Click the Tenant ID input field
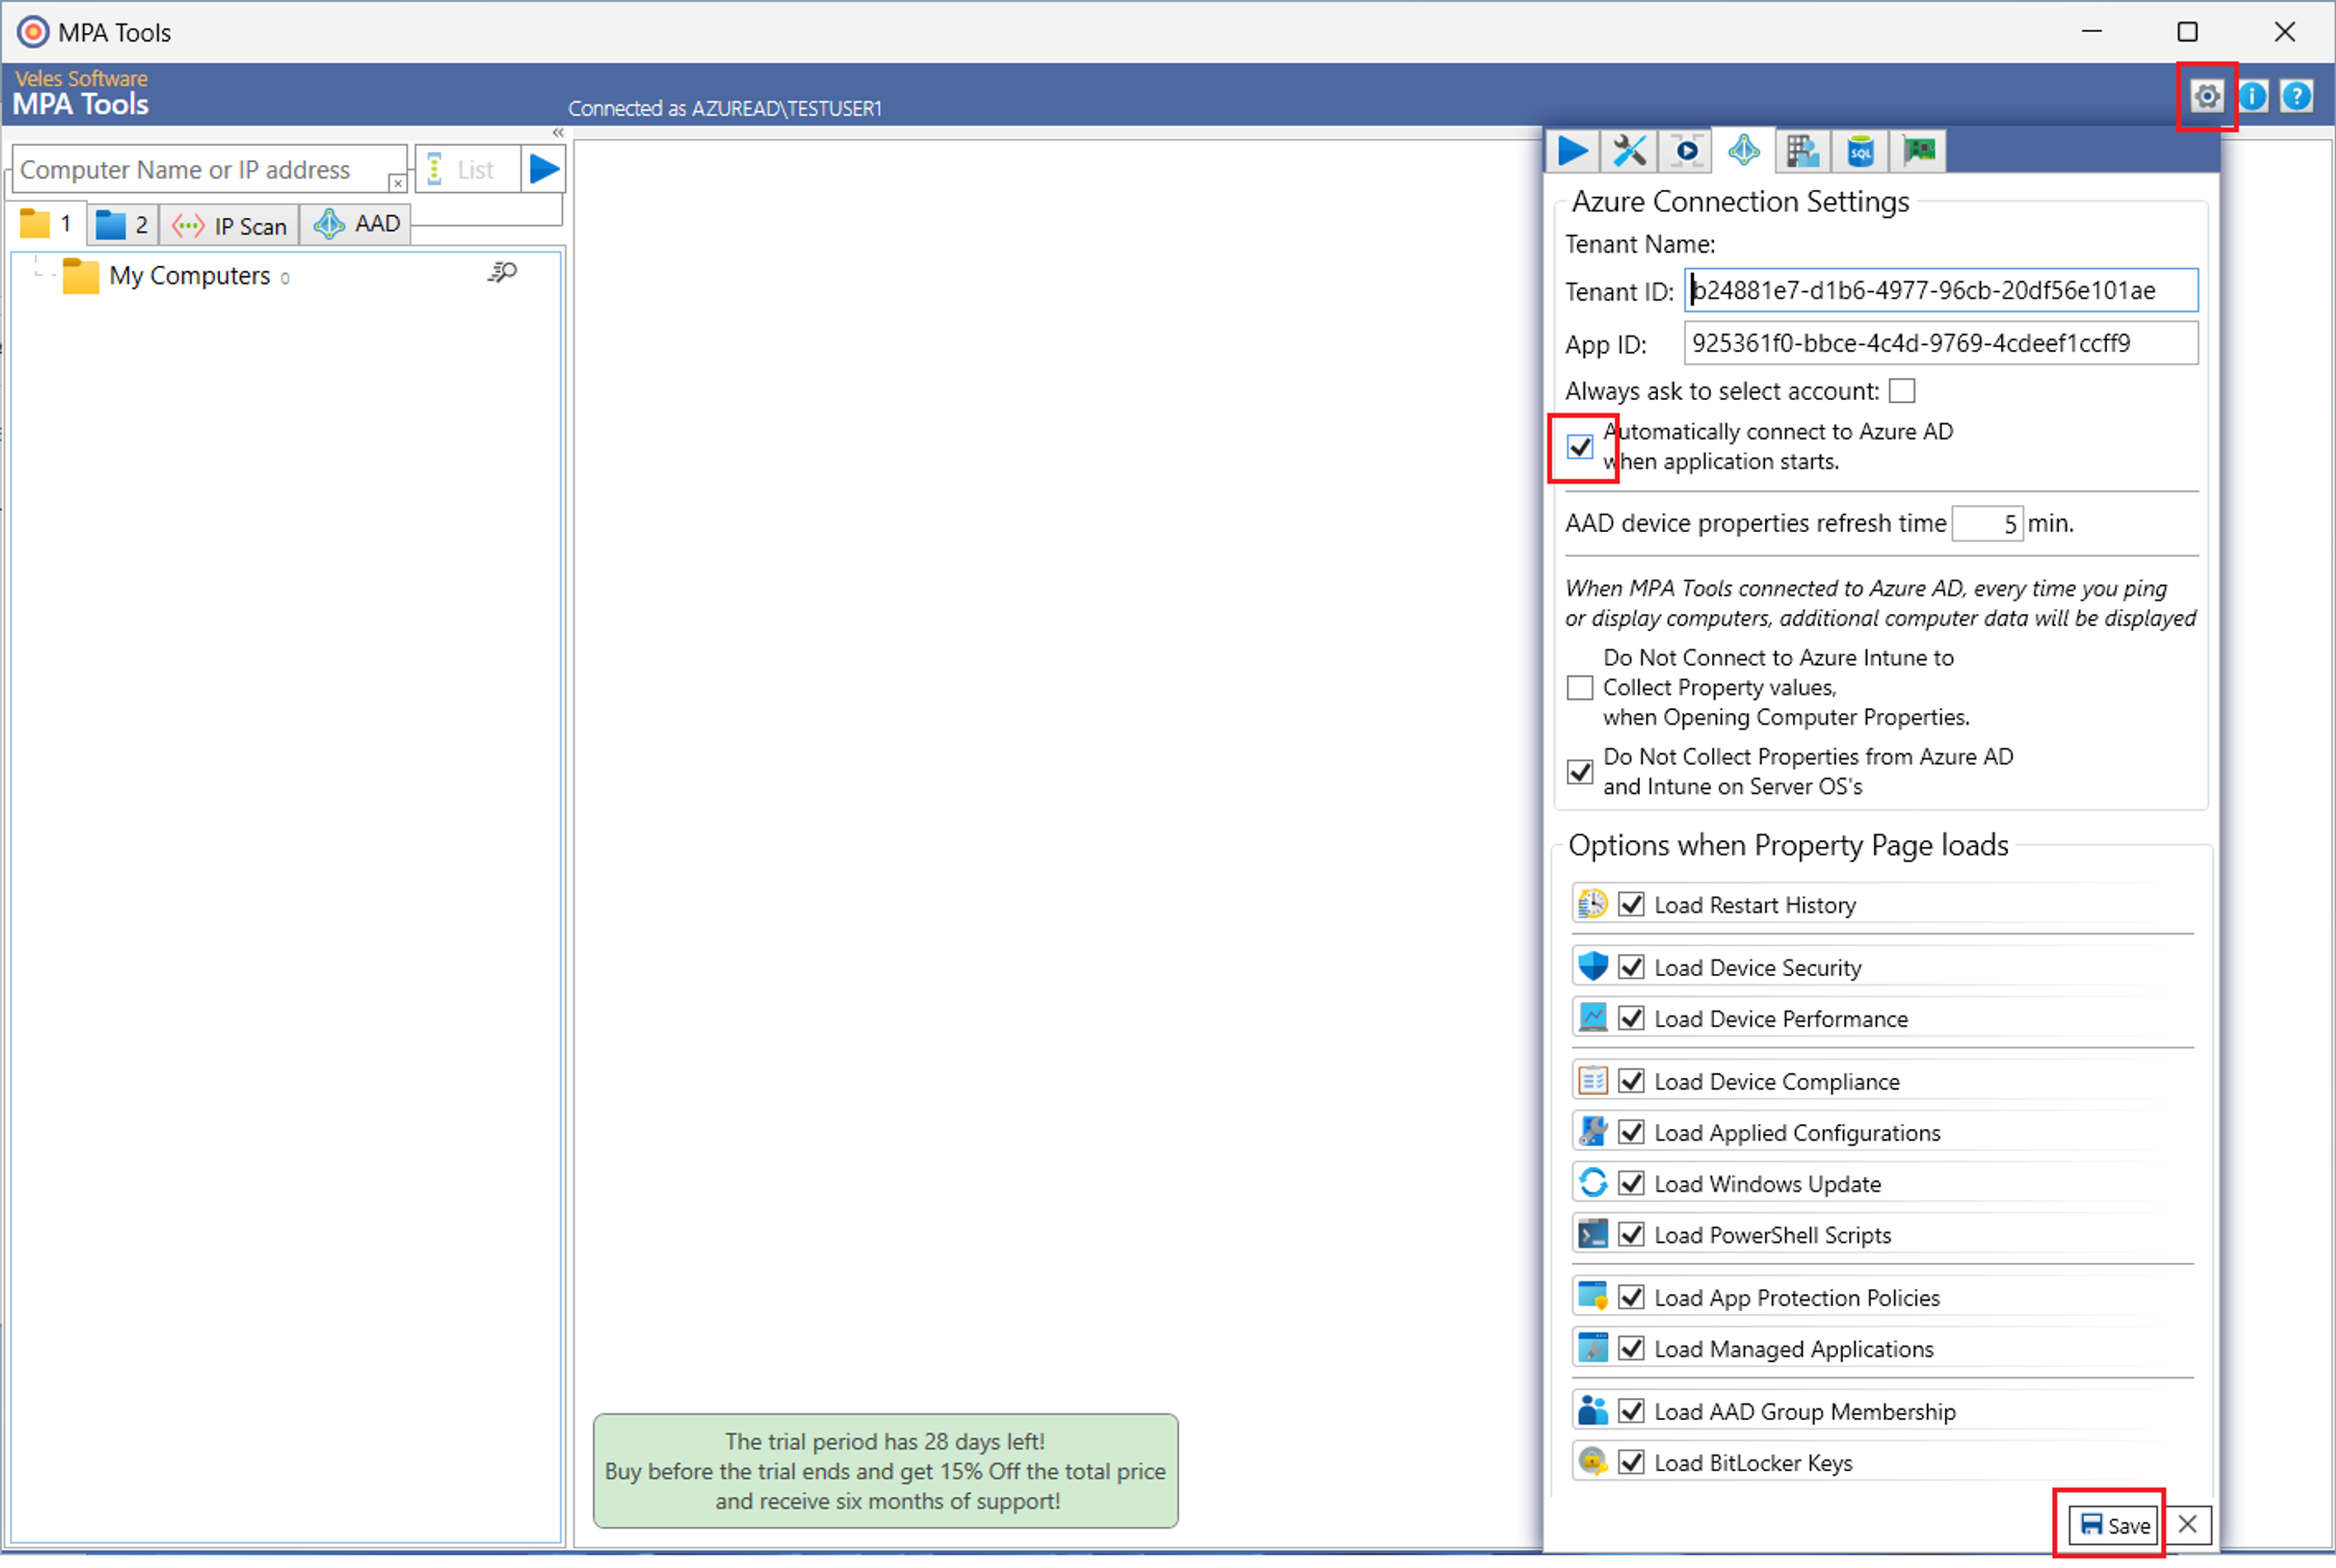 1940,290
